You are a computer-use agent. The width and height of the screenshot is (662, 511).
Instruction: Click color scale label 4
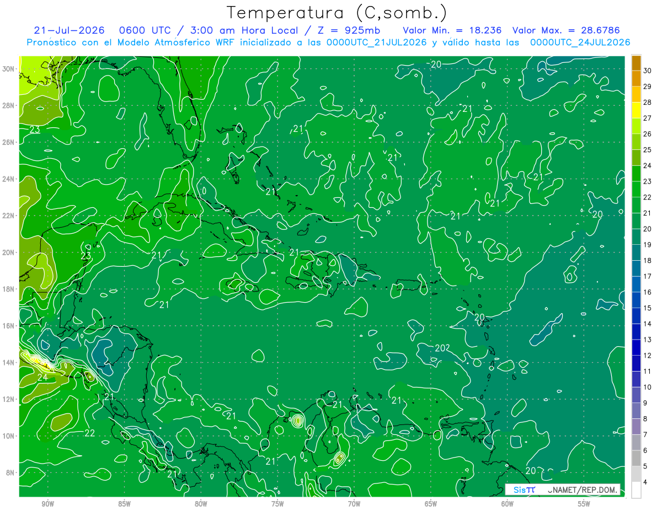645,482
